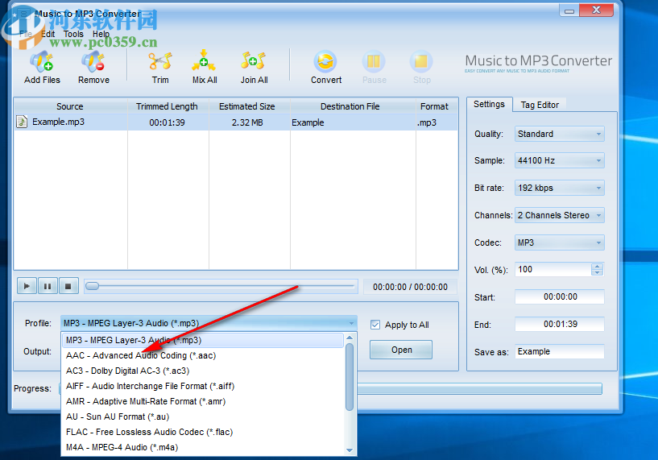Click the profile list scrollbar thumb
The height and width of the screenshot is (460, 658).
tap(350, 377)
